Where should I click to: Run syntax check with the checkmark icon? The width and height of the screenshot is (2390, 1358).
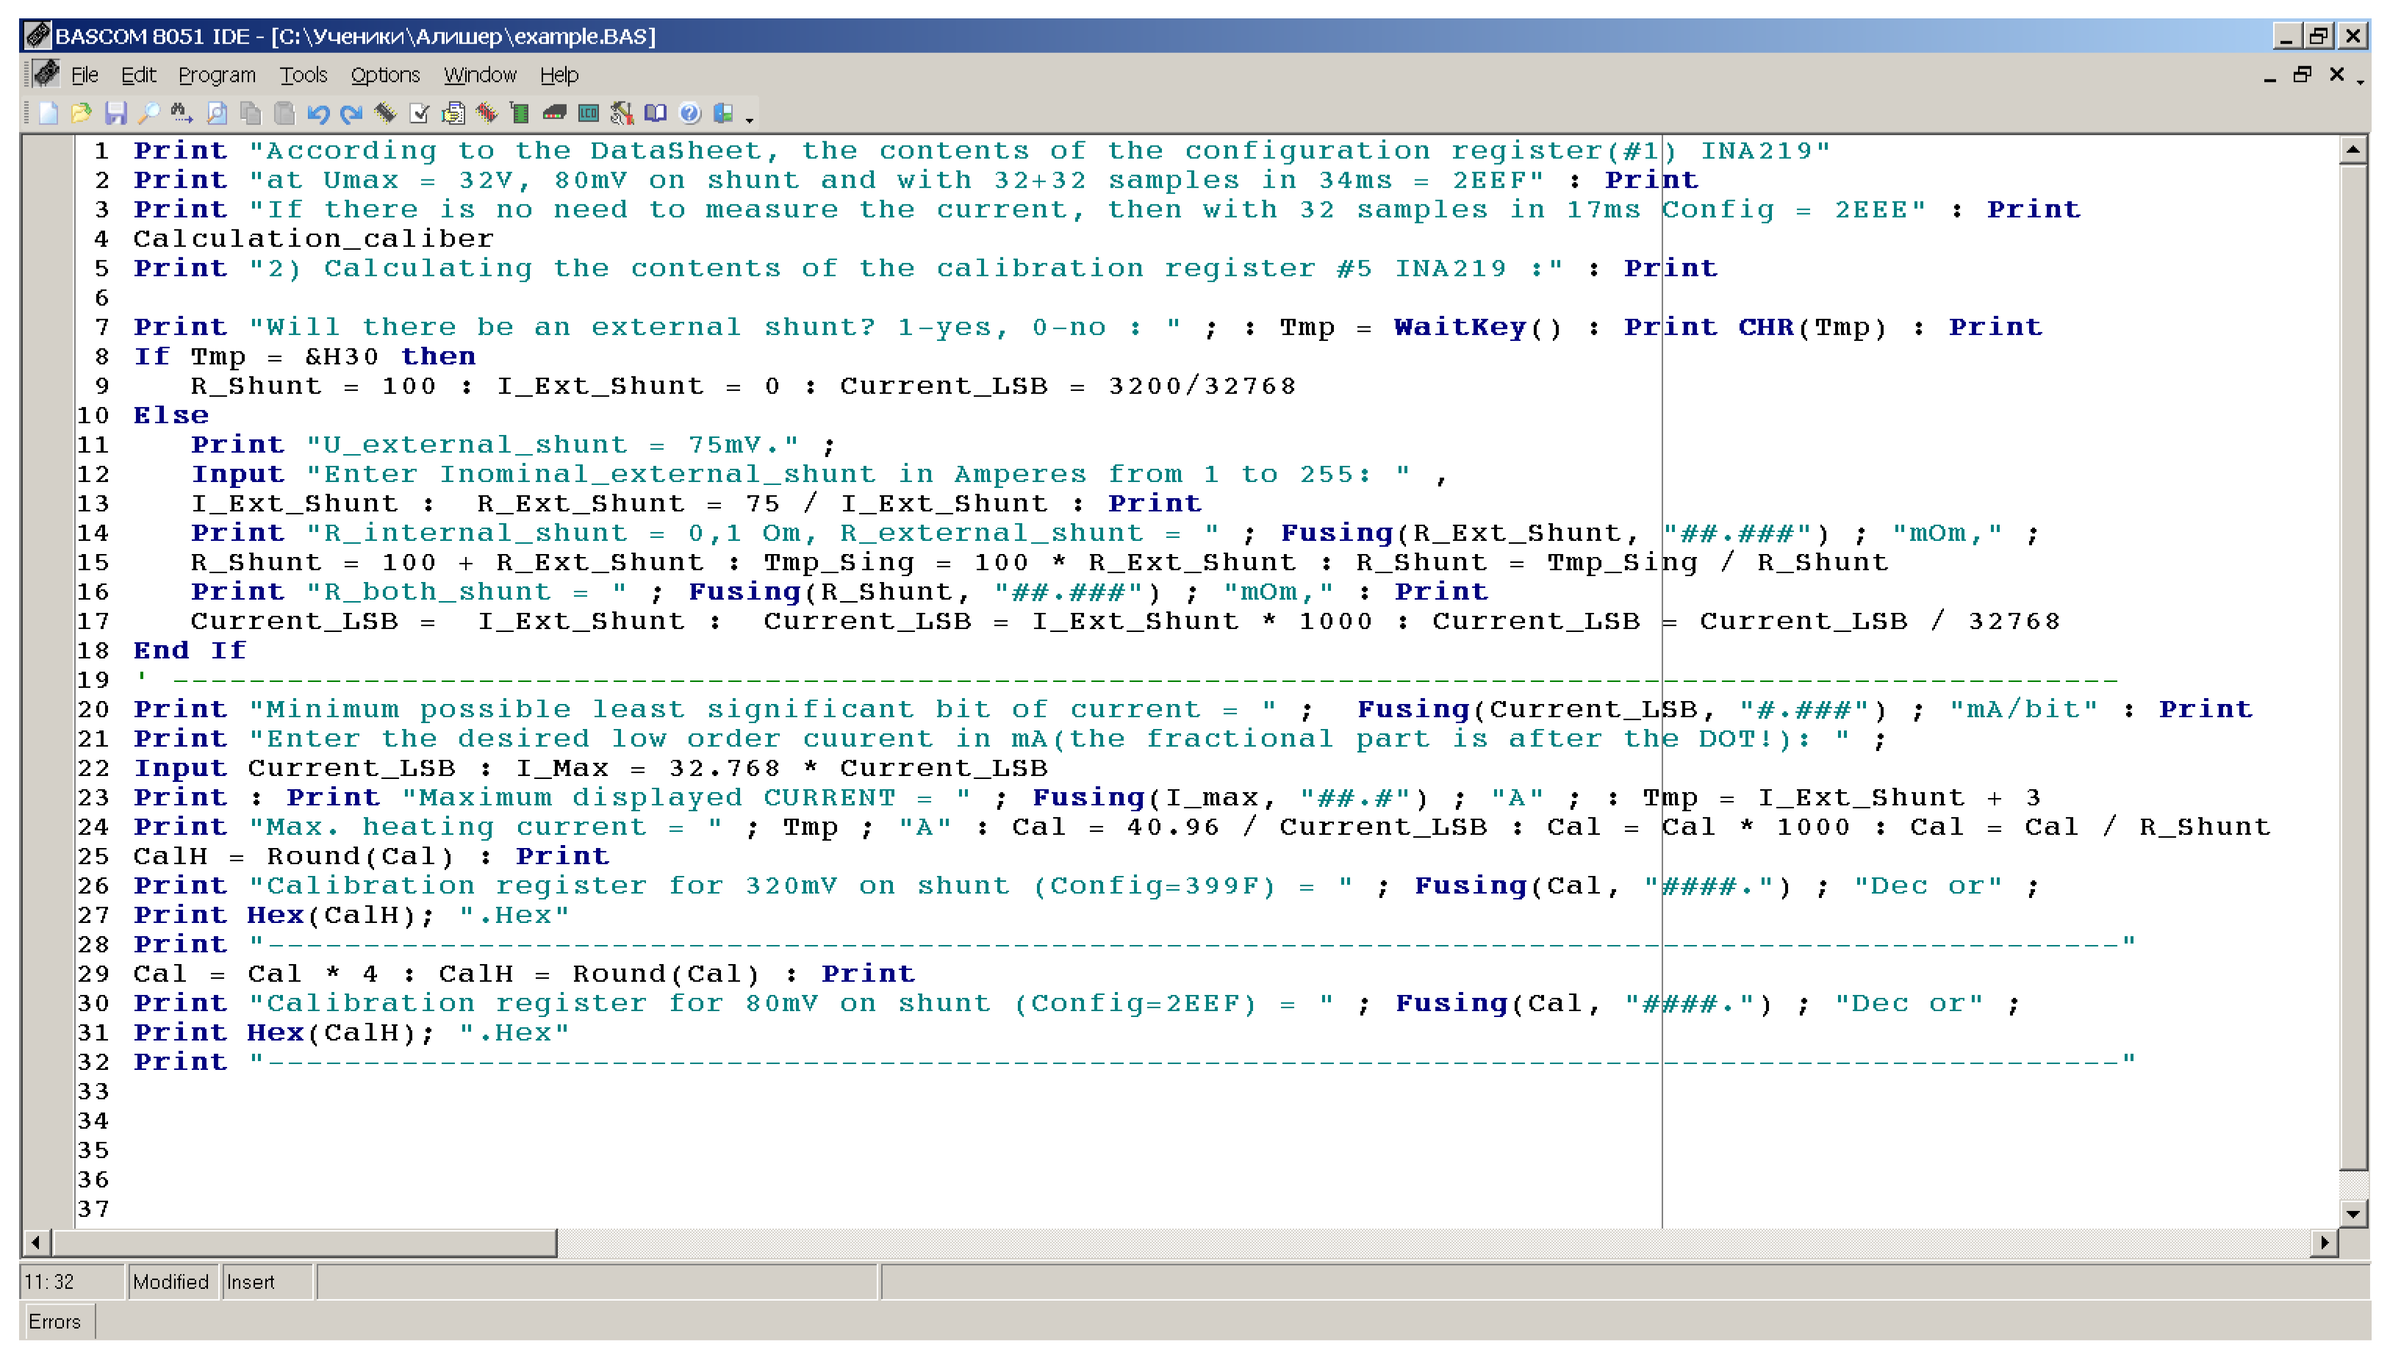coord(420,114)
